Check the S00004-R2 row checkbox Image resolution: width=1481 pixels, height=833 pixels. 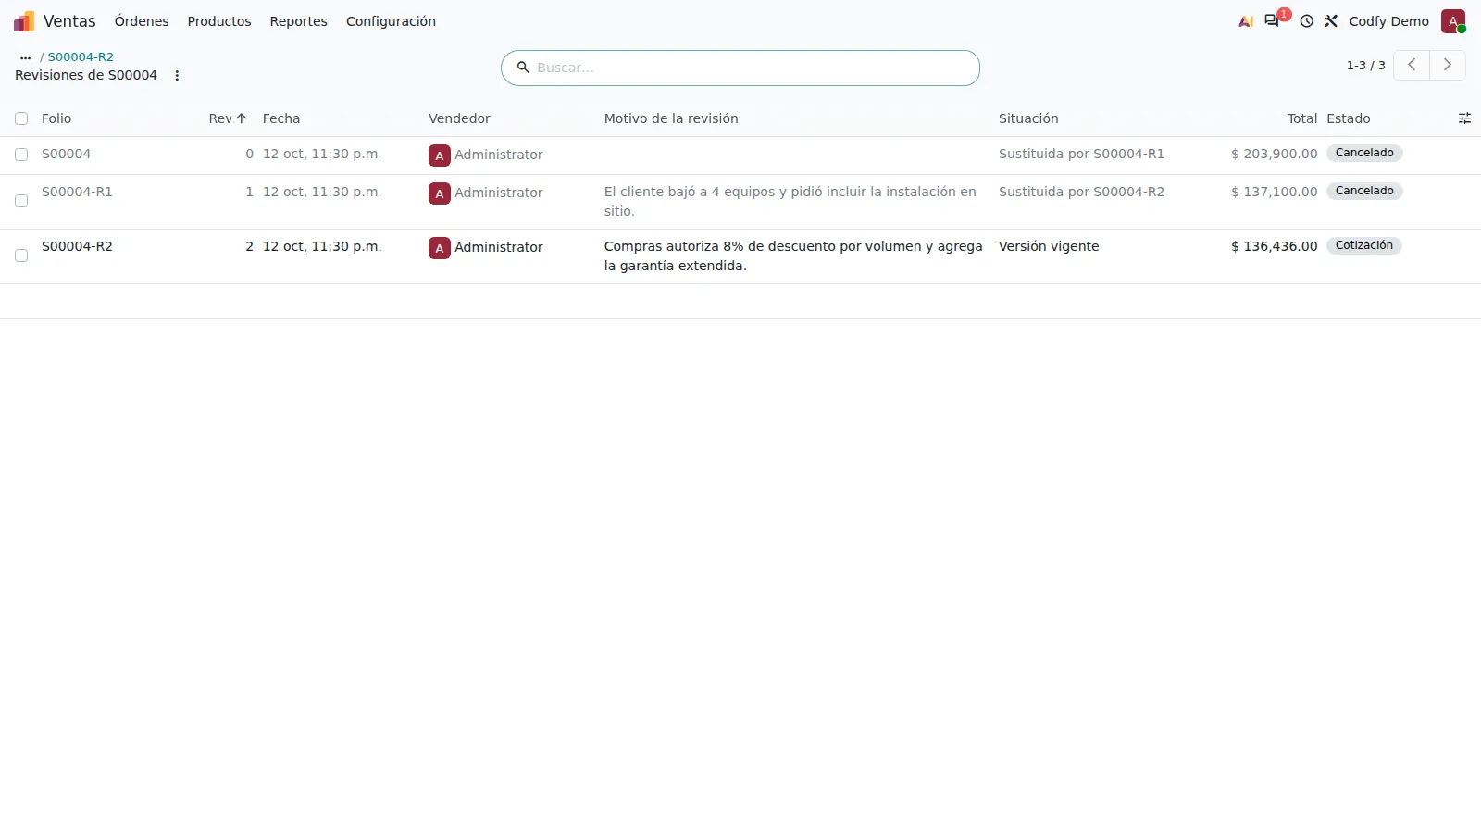coord(21,255)
